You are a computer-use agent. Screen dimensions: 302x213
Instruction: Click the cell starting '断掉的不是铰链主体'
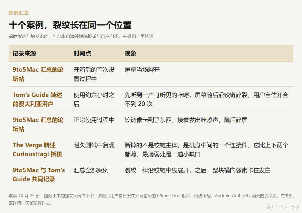point(206,150)
